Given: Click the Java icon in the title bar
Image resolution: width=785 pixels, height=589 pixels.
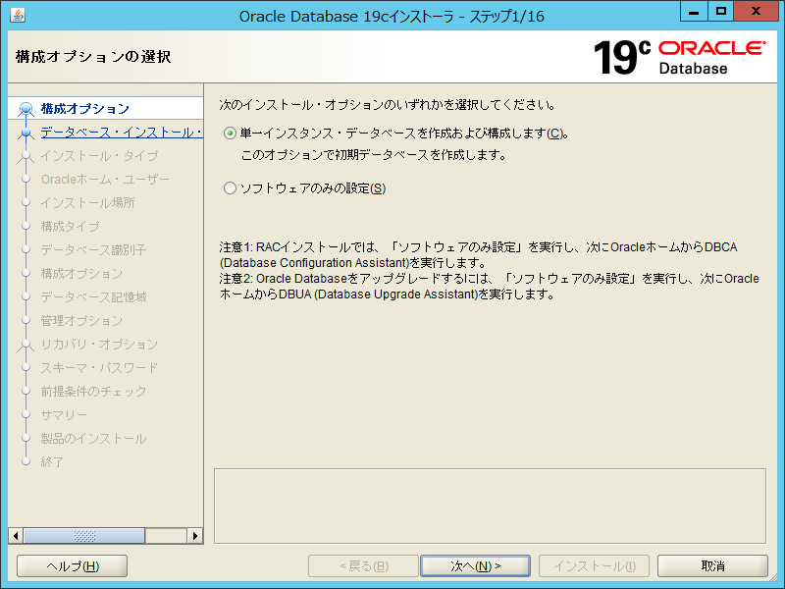Looking at the screenshot, I should (18, 15).
